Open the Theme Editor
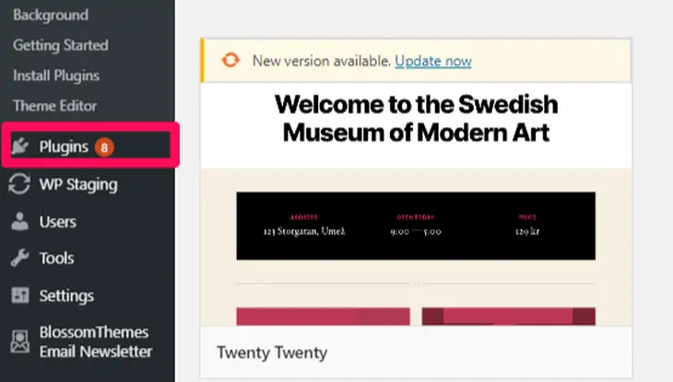 click(x=54, y=106)
